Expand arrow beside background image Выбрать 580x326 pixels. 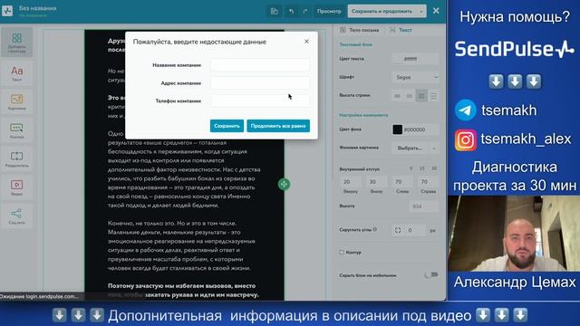[434, 149]
